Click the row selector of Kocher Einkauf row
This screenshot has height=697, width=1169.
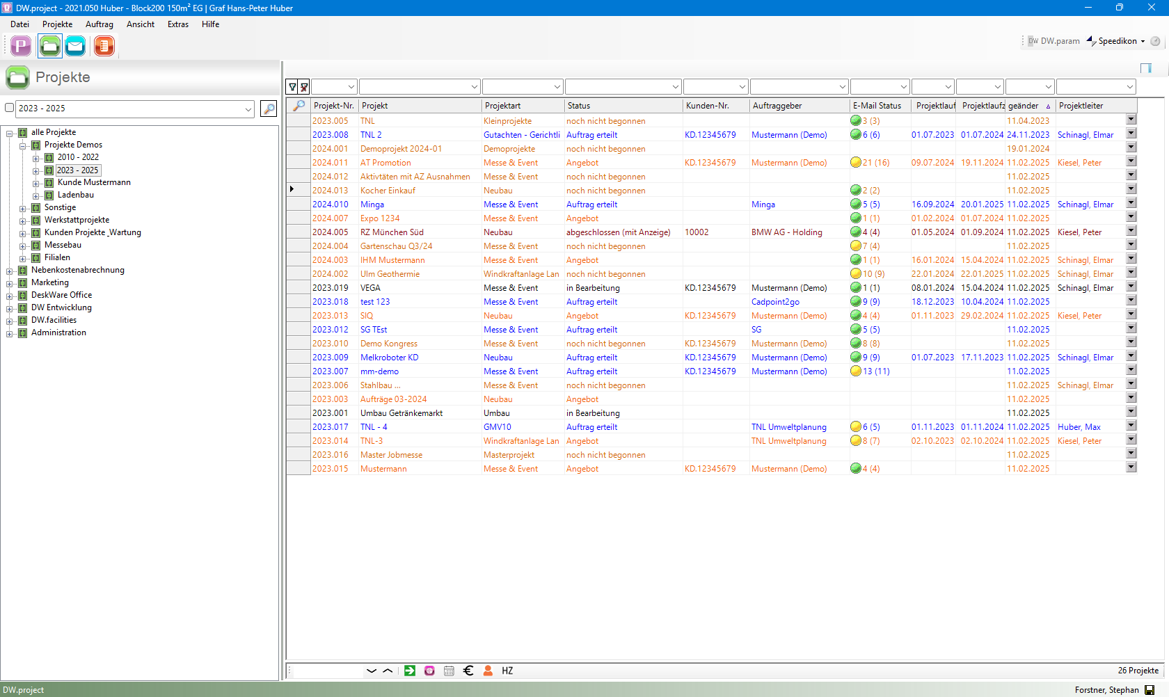point(299,190)
